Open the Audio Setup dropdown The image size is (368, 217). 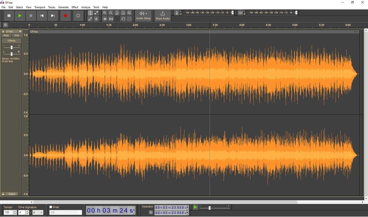(143, 16)
